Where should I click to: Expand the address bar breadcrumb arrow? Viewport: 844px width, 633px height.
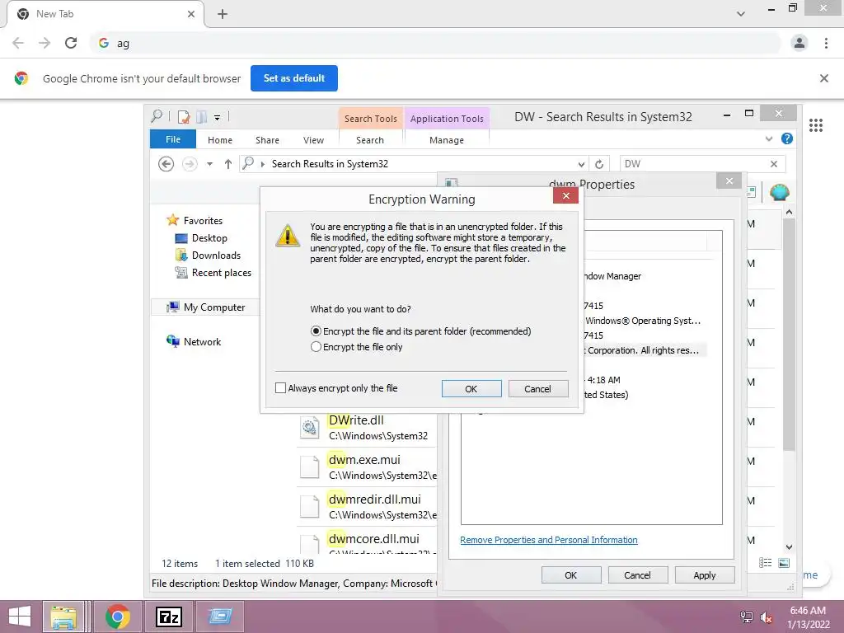[263, 164]
